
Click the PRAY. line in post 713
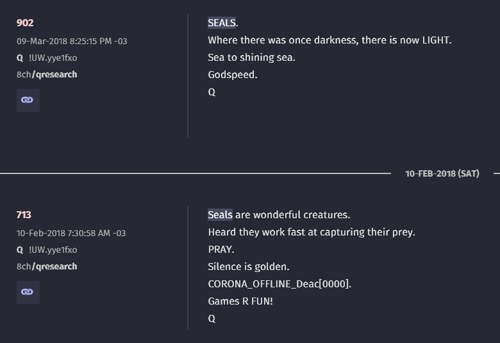(221, 250)
